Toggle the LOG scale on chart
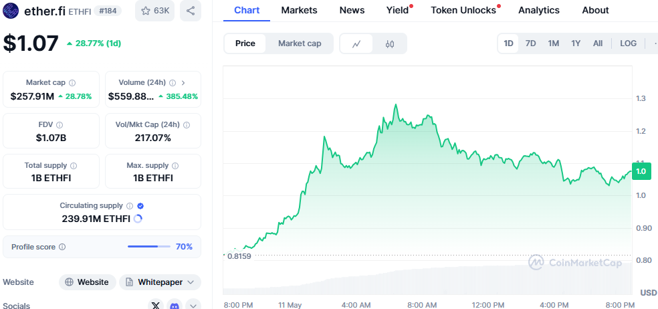Image resolution: width=658 pixels, height=309 pixels. pos(628,43)
